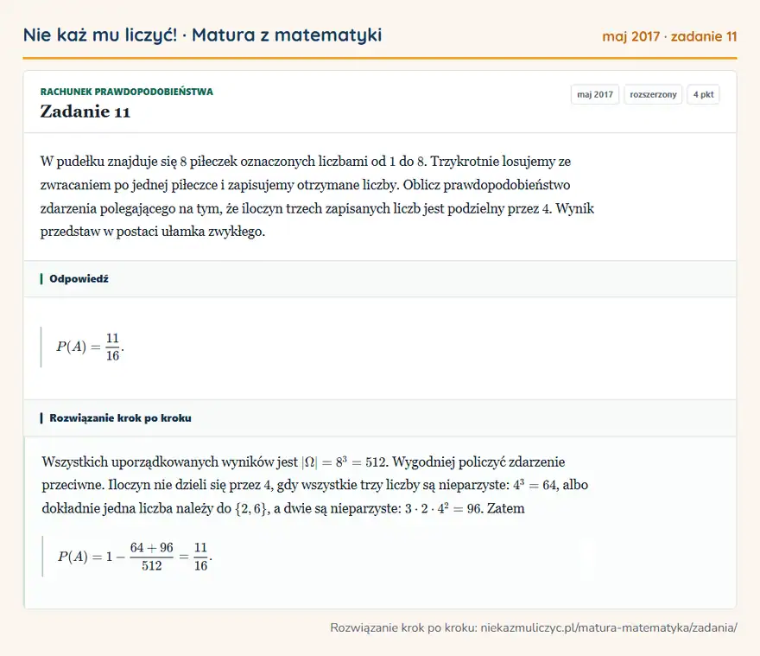Image resolution: width=760 pixels, height=656 pixels.
Task: Click the final formula with 64 + 96 over 512
Action: coord(135,557)
